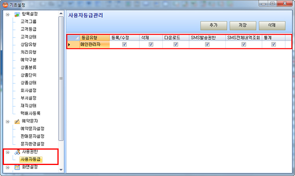
Task: Click the 기초설정 app icon in the title bar
Action: pos(5,5)
